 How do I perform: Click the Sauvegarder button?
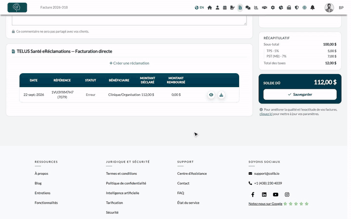[300, 94]
